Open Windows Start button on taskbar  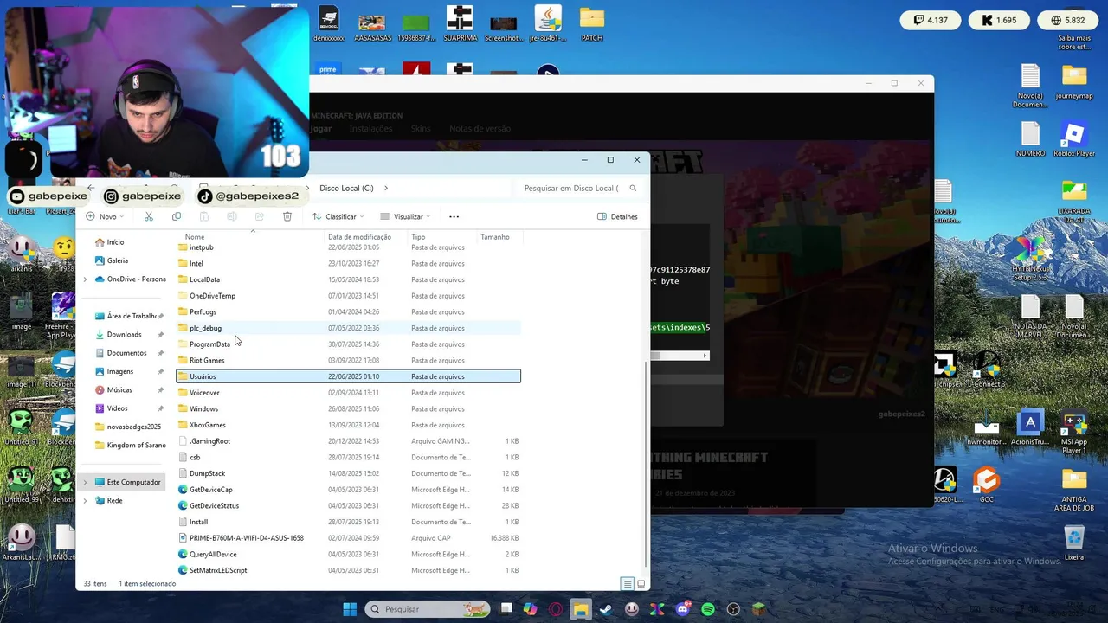(x=350, y=609)
